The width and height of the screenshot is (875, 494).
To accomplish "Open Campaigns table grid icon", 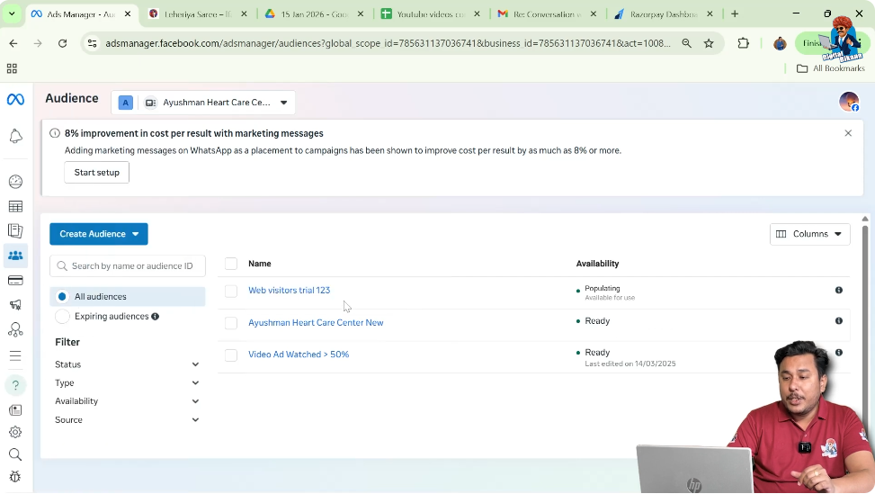I will point(15,207).
